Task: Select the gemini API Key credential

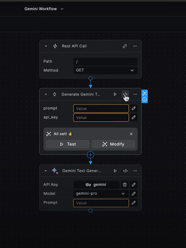Action: pos(96,185)
